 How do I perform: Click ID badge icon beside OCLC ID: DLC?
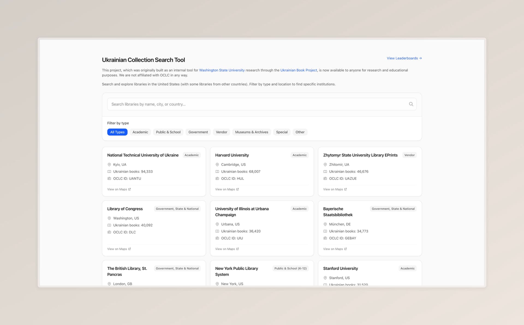[109, 232]
